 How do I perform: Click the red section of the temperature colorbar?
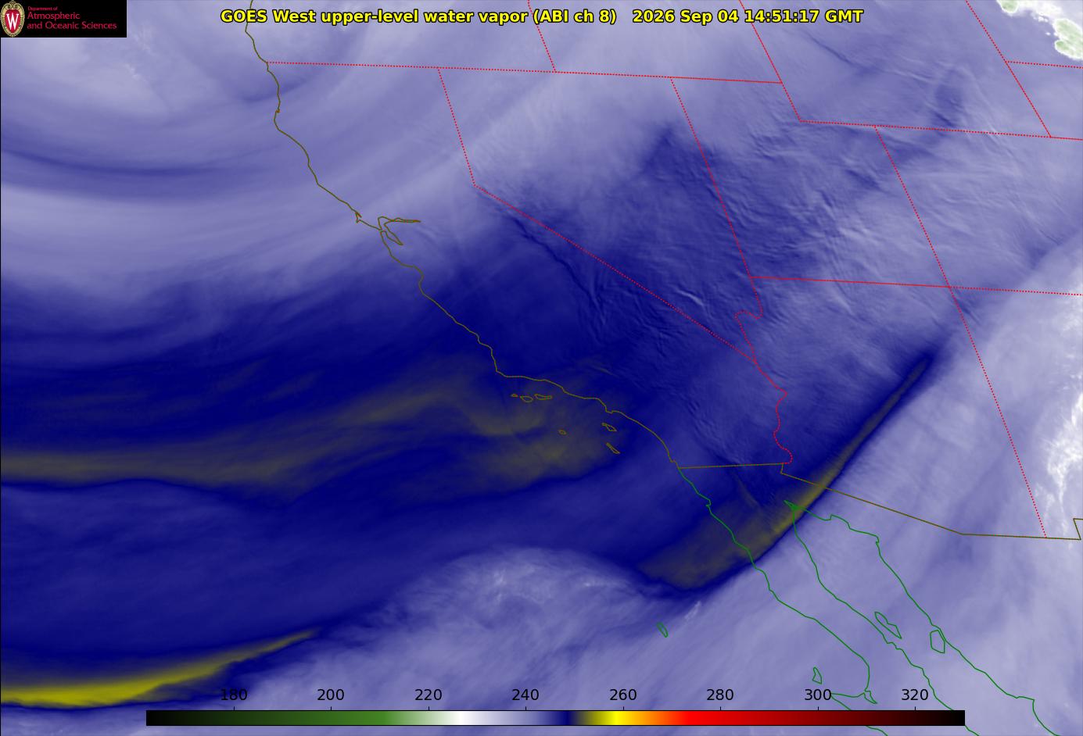click(719, 718)
